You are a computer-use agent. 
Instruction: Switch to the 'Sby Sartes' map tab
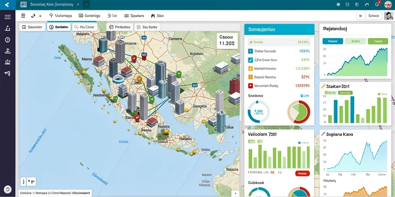pyautogui.click(x=147, y=27)
